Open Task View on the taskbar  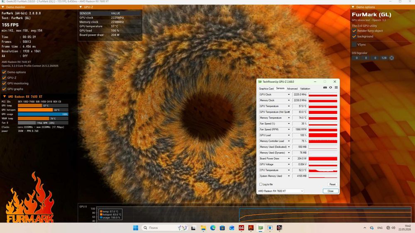193,228
